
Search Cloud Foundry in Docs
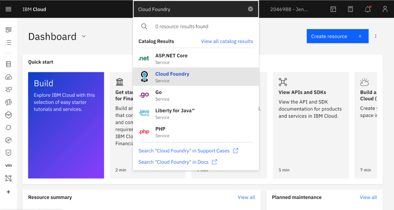click(178, 162)
